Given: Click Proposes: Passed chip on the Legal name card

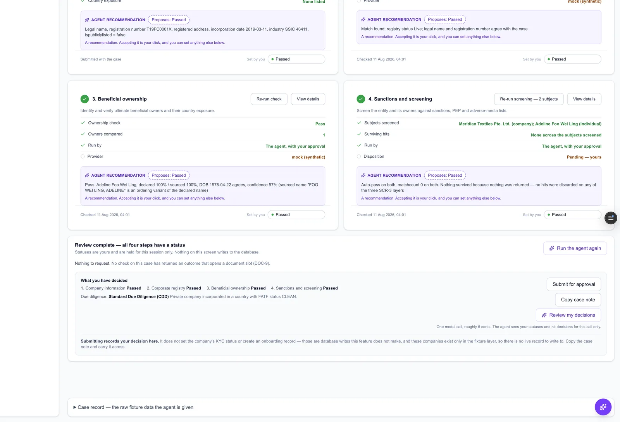Looking at the screenshot, I should pos(169,20).
